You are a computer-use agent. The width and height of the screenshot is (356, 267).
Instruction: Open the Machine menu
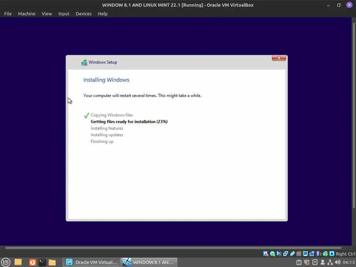[x=26, y=14]
